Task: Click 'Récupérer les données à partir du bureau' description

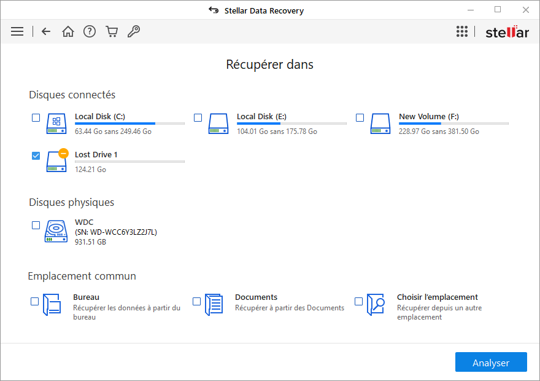Action: pos(127,312)
